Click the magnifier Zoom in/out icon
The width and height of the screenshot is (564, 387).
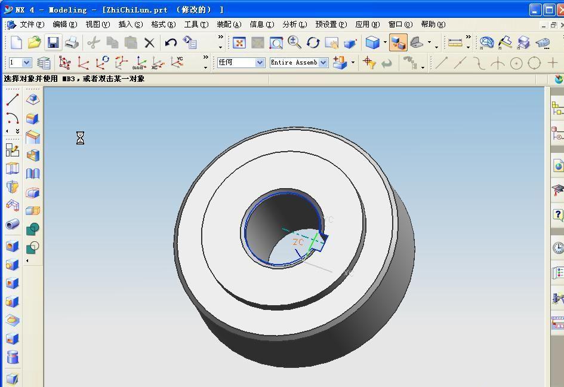(x=294, y=42)
